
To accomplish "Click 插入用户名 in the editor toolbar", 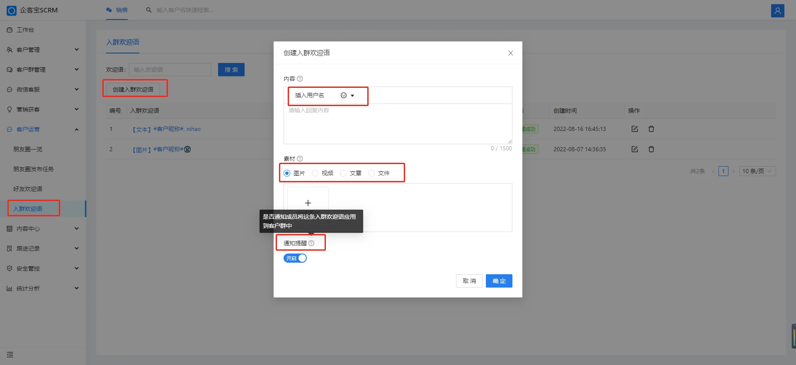I will [310, 95].
